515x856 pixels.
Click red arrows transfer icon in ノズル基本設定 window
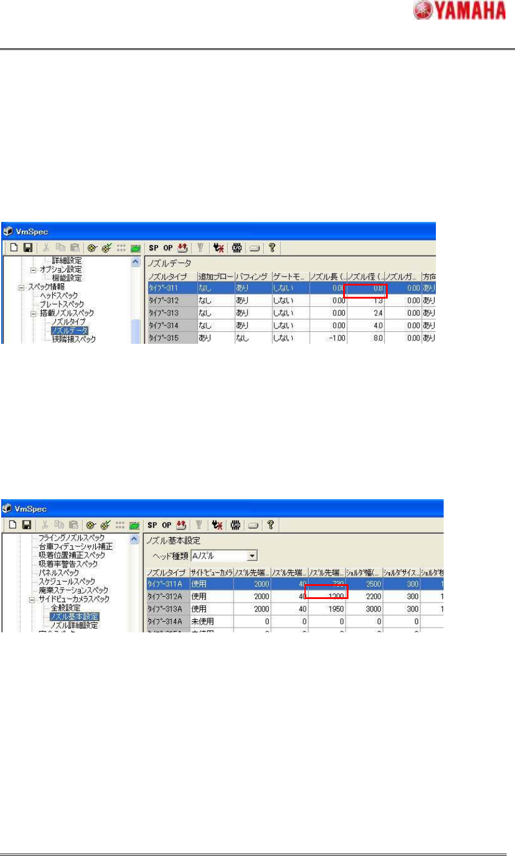181,525
